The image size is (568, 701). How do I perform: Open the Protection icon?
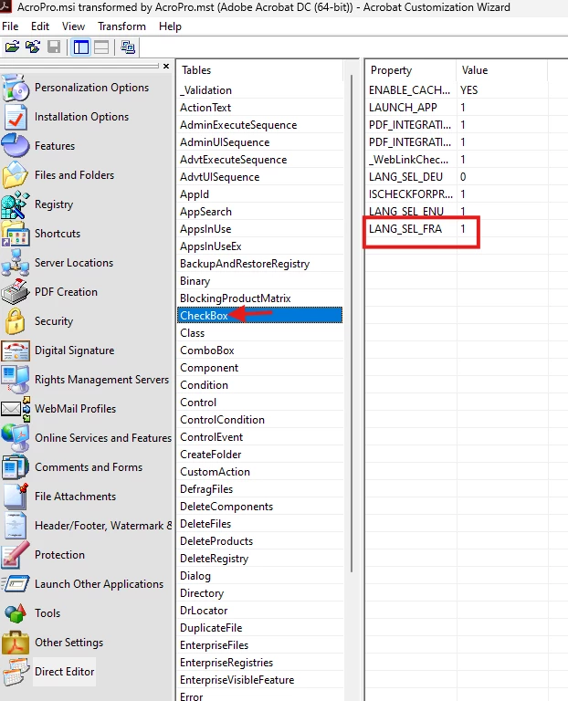click(16, 555)
